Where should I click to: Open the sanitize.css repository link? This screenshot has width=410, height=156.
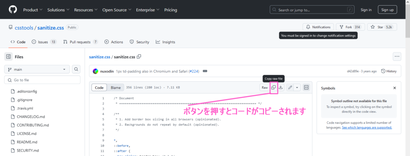tap(50, 28)
